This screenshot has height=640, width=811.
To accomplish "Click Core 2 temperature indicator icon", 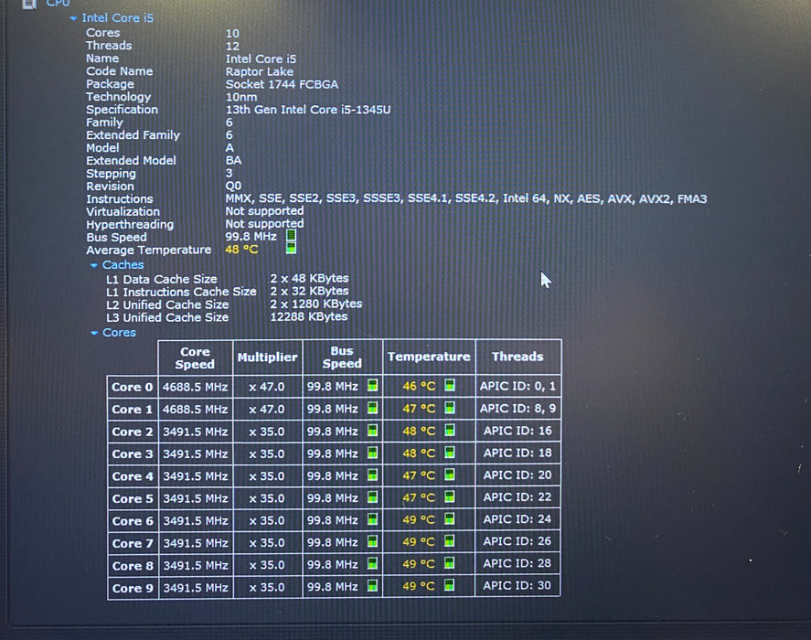I will click(450, 430).
